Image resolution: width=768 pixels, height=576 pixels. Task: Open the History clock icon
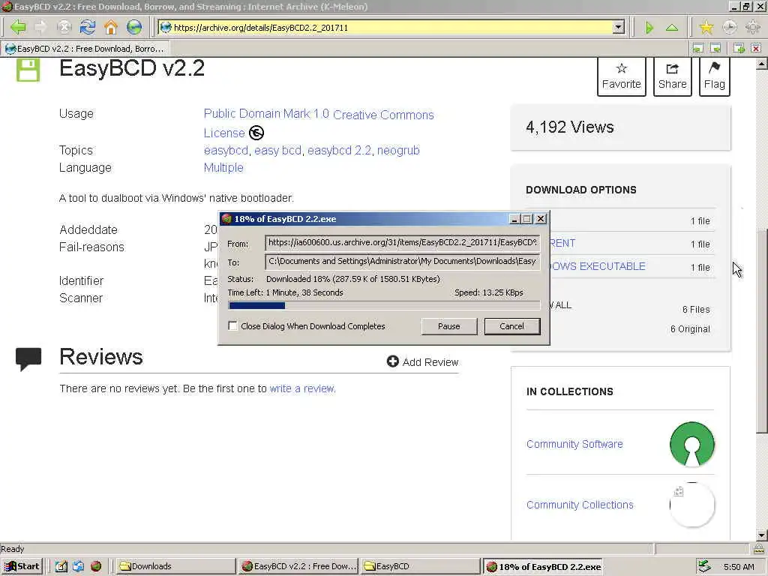pyautogui.click(x=729, y=27)
